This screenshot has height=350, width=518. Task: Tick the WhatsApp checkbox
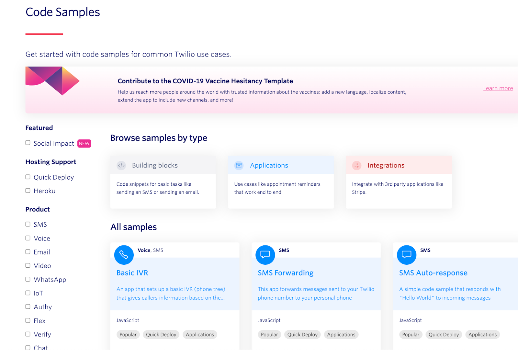click(28, 279)
